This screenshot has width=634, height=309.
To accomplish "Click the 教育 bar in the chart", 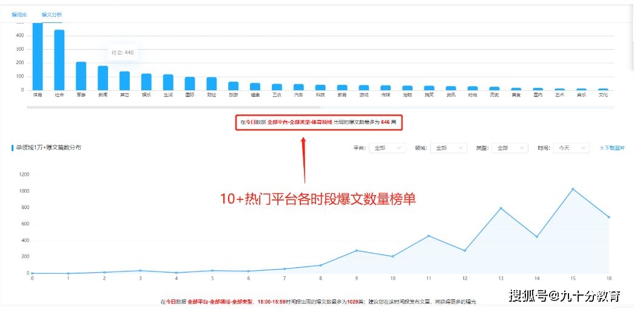I will (x=342, y=87).
